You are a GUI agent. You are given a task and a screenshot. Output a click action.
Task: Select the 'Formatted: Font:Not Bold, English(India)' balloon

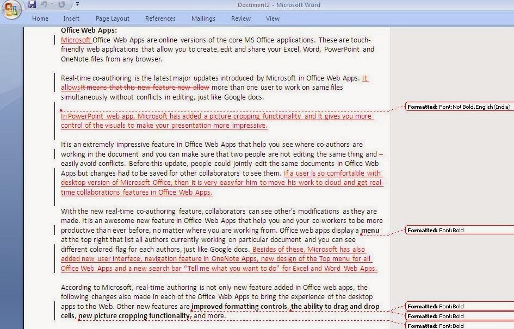point(460,107)
